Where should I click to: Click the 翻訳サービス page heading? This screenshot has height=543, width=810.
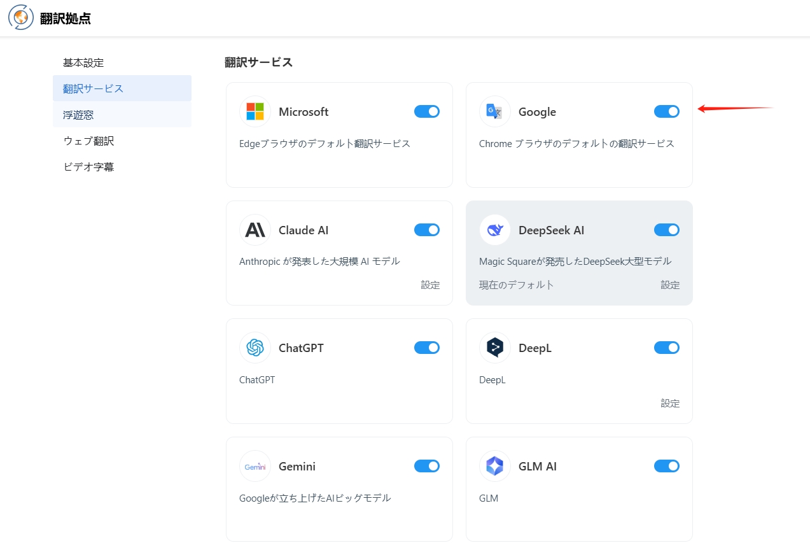pyautogui.click(x=258, y=62)
